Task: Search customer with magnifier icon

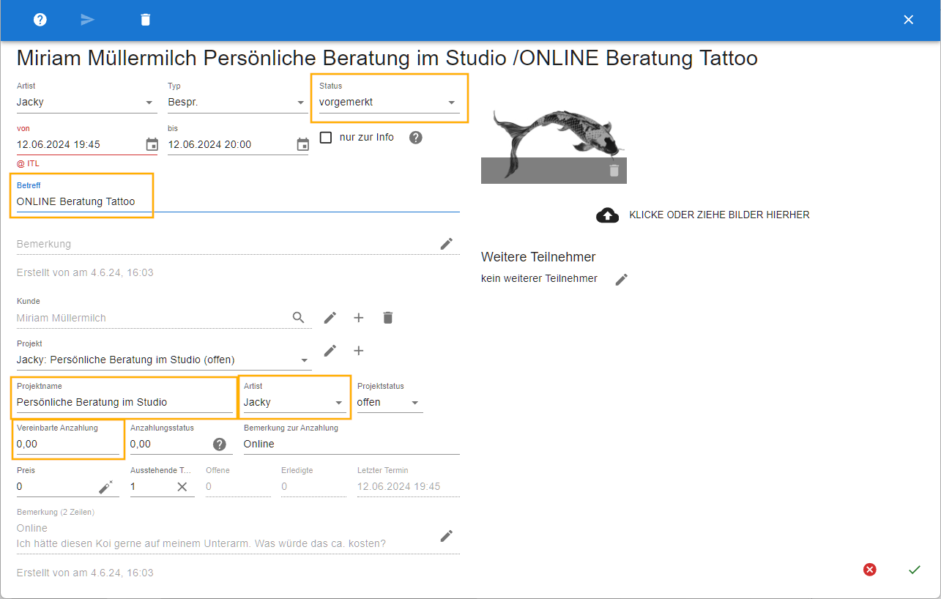Action: point(298,318)
